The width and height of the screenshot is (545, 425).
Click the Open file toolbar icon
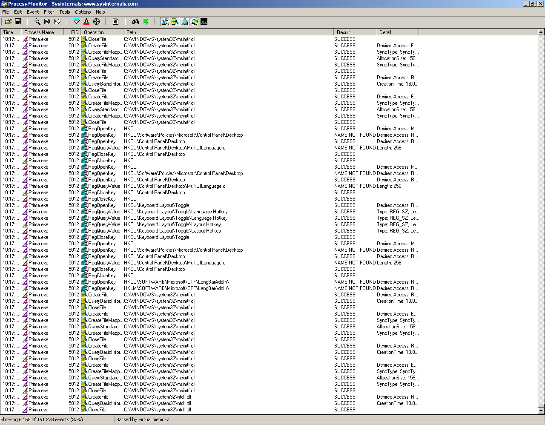point(8,22)
